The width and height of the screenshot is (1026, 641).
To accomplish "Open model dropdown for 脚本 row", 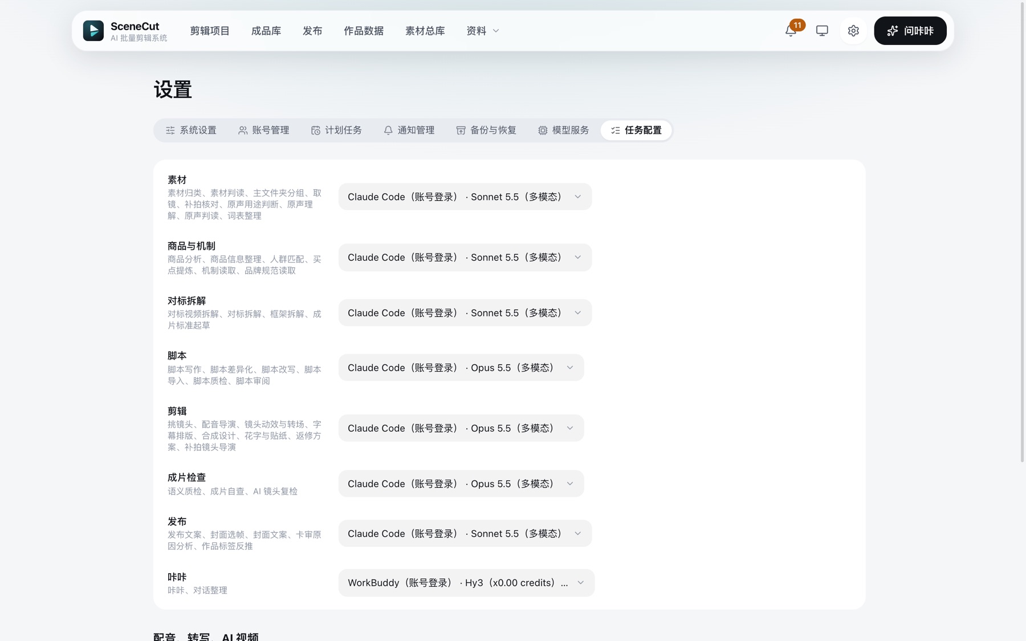I will (x=461, y=368).
